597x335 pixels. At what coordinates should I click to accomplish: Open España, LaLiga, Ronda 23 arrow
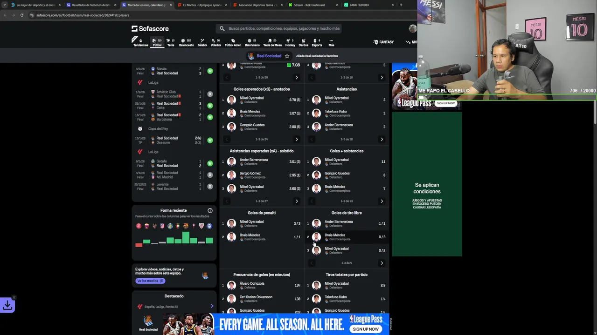(x=212, y=306)
